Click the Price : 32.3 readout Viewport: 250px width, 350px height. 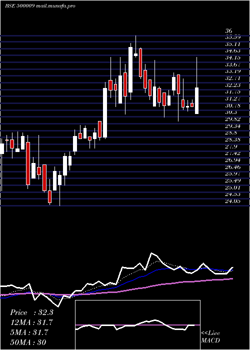31,312
